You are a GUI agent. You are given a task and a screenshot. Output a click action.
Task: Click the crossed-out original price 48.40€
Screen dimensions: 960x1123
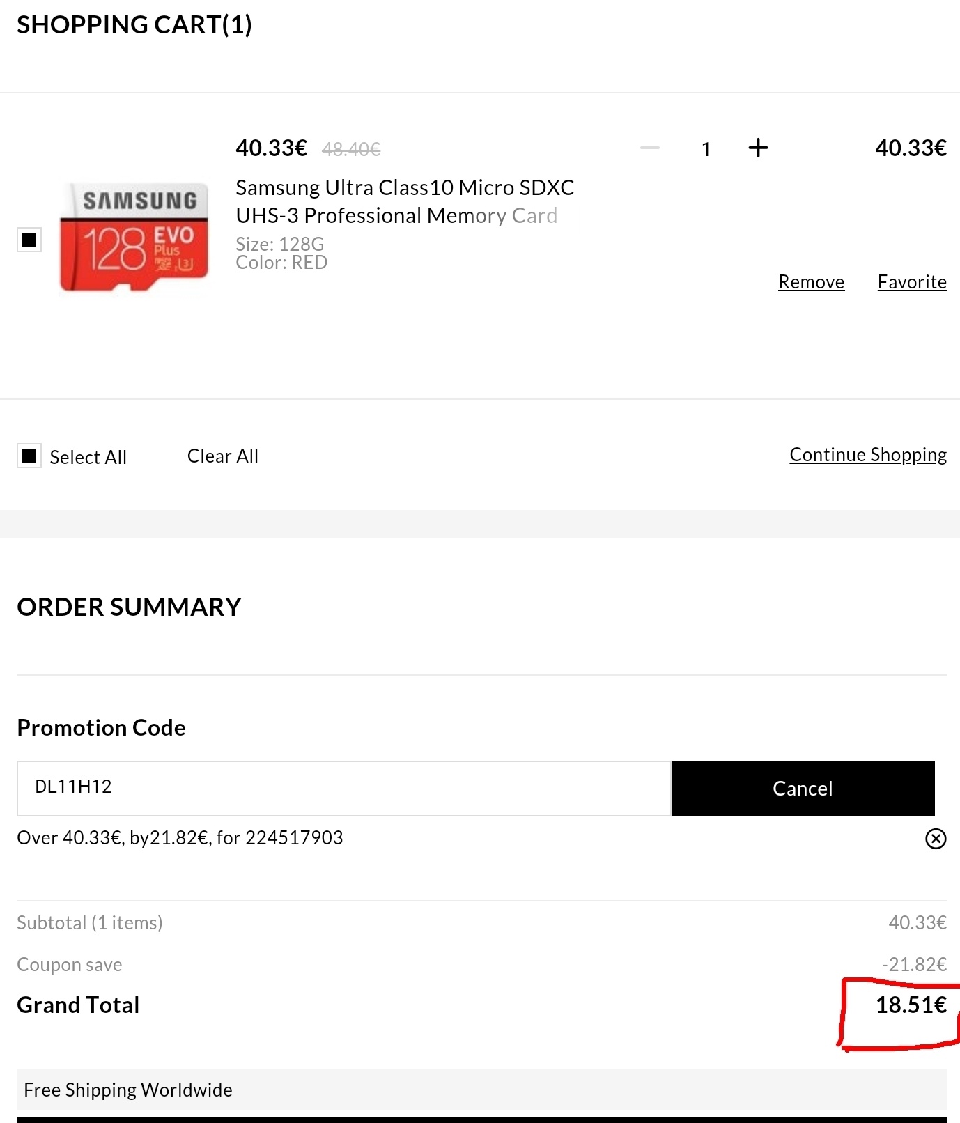(351, 149)
